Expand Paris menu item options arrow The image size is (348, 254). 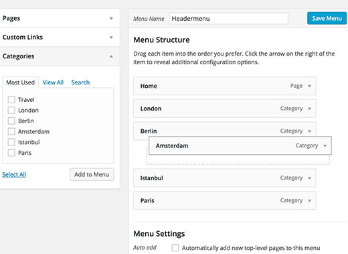click(309, 200)
